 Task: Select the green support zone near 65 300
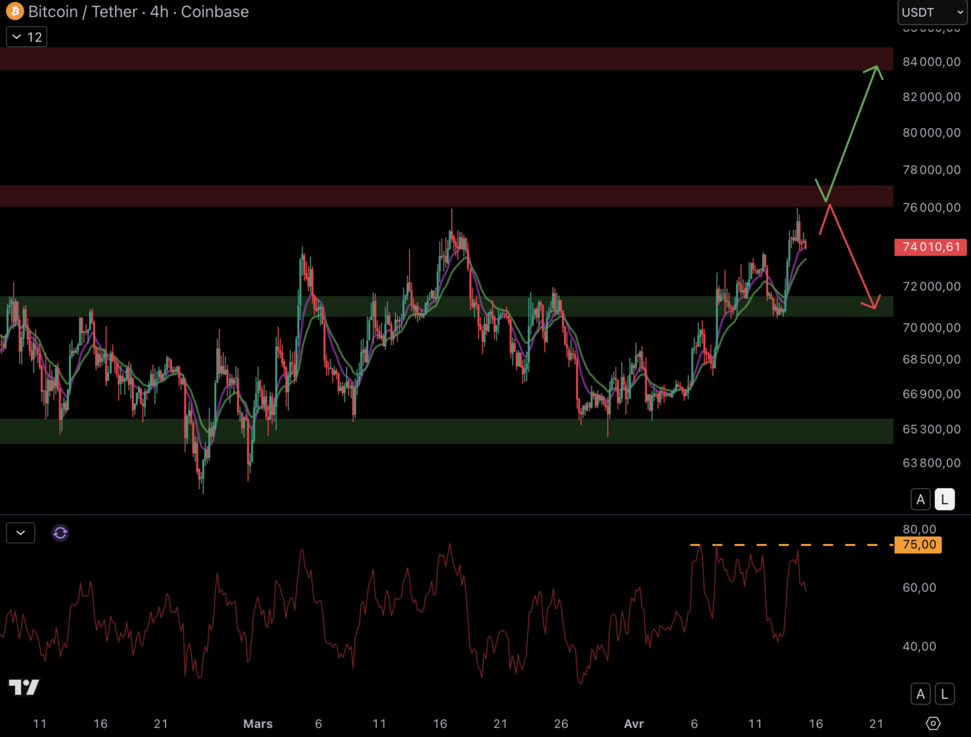[444, 431]
